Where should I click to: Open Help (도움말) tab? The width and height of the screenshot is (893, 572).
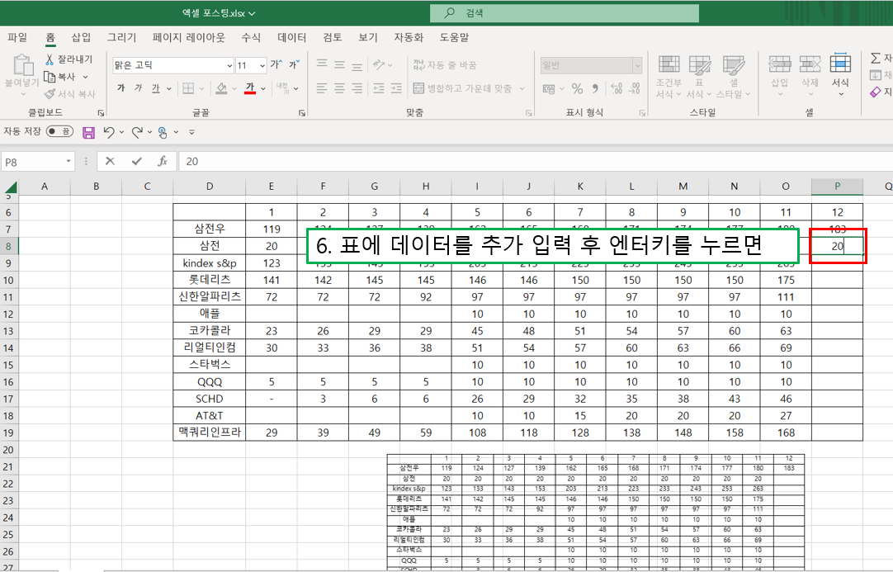pos(454,38)
